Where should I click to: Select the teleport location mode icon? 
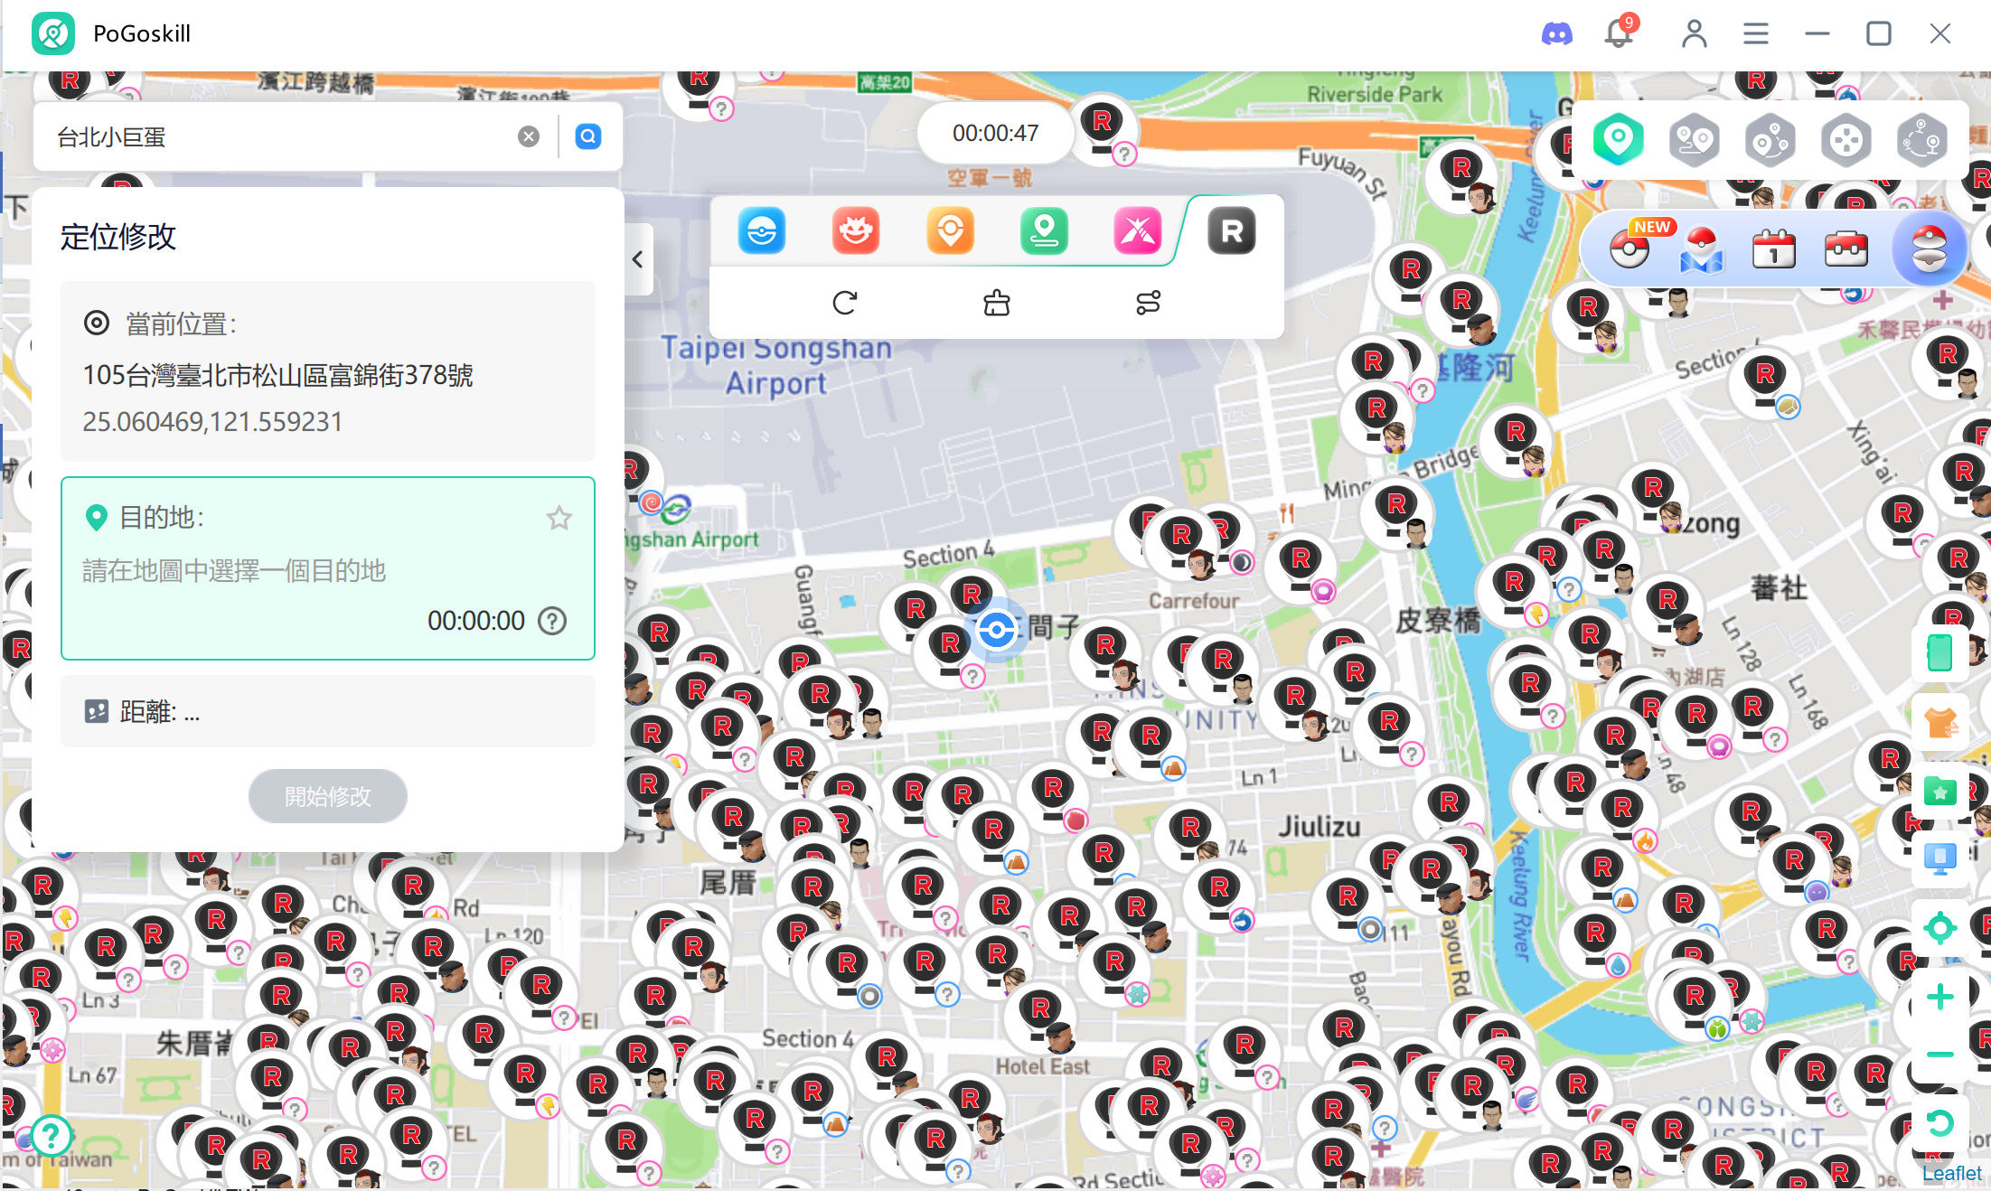[x=1618, y=140]
